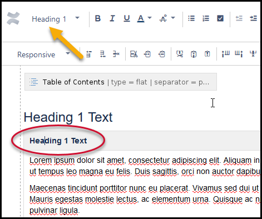Click the more formatting icon

pyautogui.click(x=163, y=18)
